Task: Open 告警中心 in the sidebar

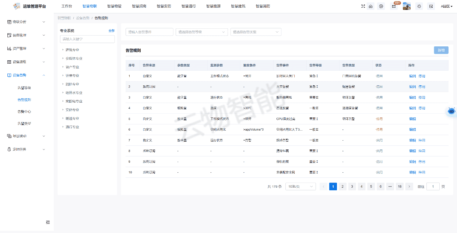Action: click(x=24, y=112)
